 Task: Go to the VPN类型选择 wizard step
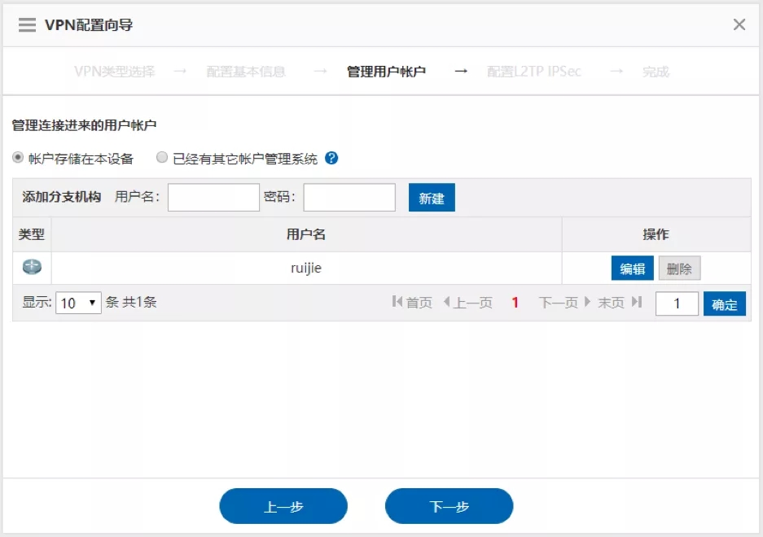114,72
